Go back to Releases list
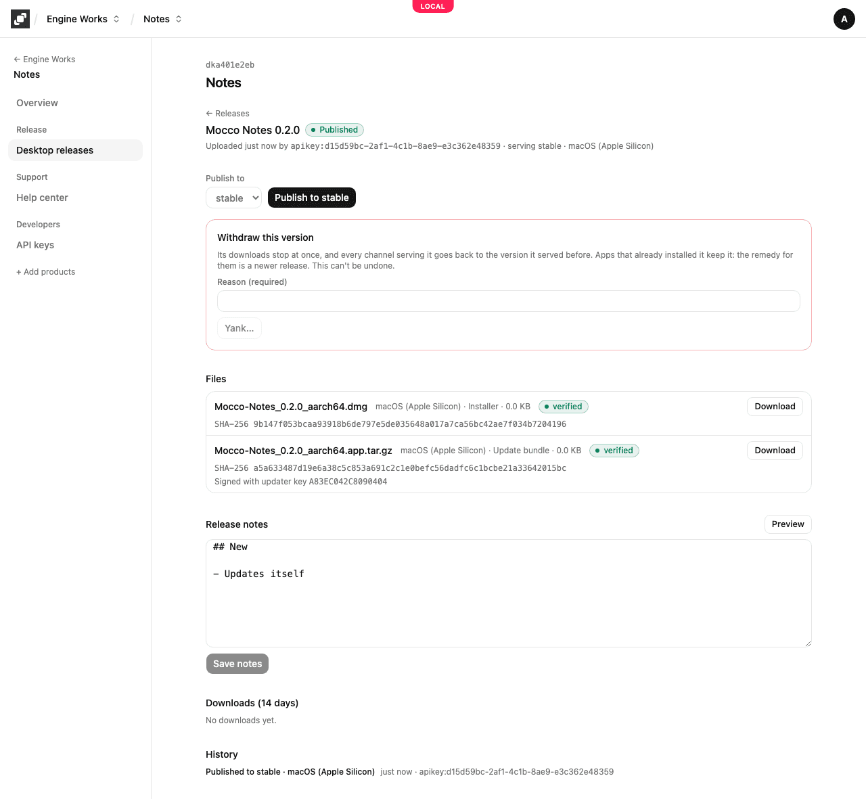 [x=227, y=114]
